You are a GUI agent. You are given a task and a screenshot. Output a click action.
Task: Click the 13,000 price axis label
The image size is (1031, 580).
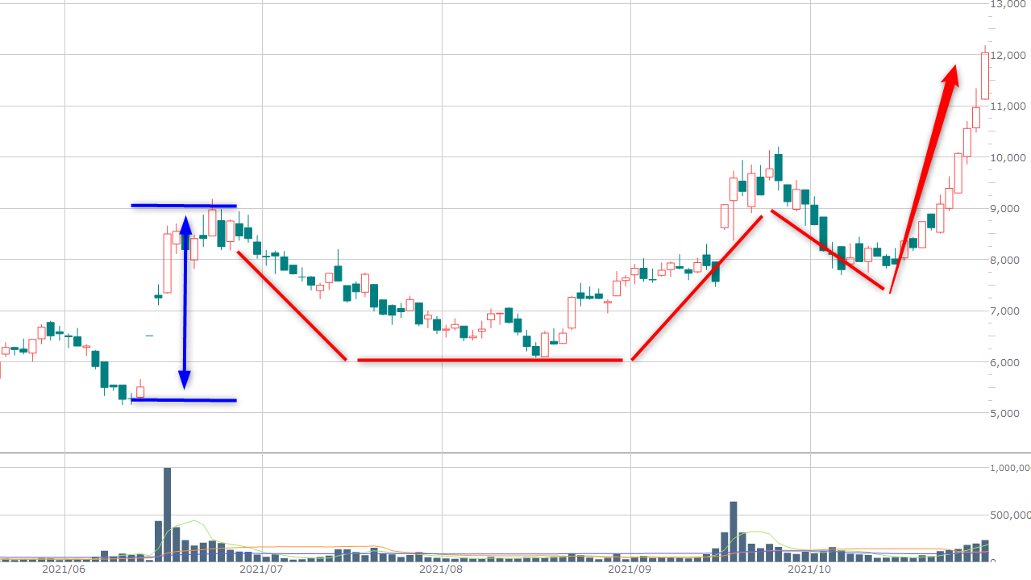tap(1008, 5)
